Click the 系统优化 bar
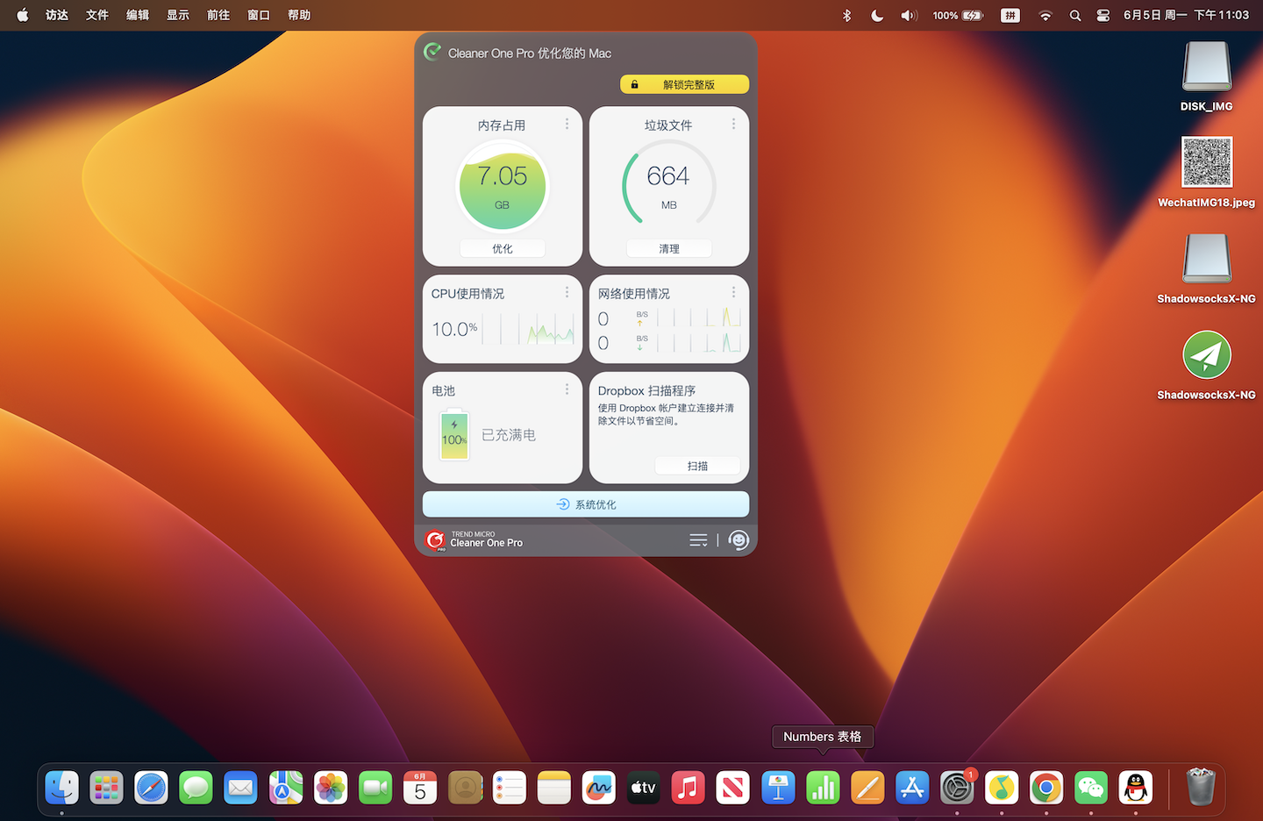1263x821 pixels. pyautogui.click(x=586, y=504)
